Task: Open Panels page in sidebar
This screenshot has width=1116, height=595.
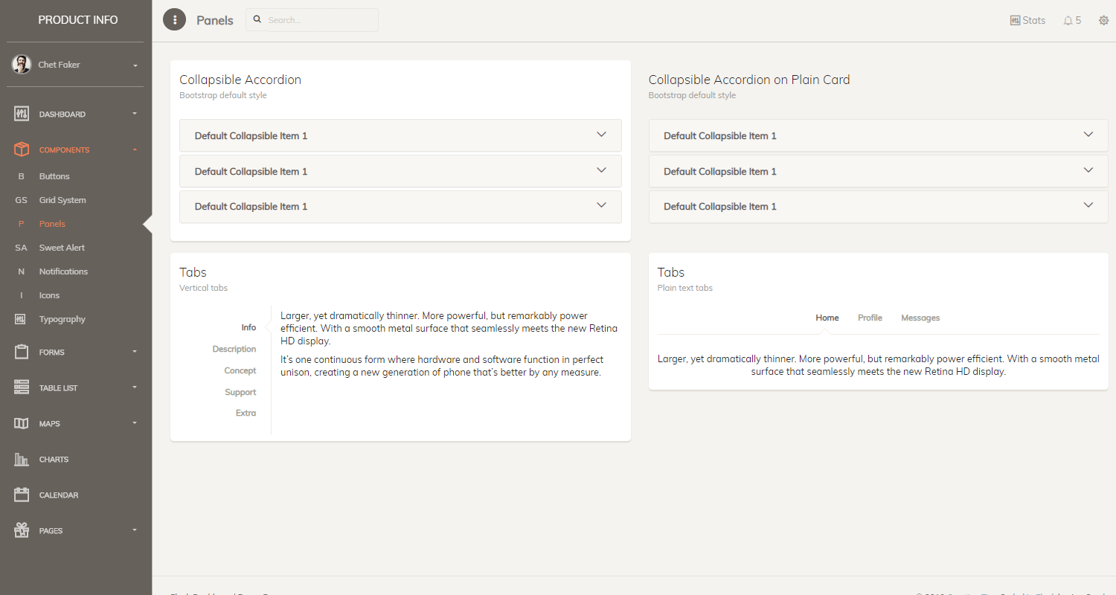Action: pos(52,224)
